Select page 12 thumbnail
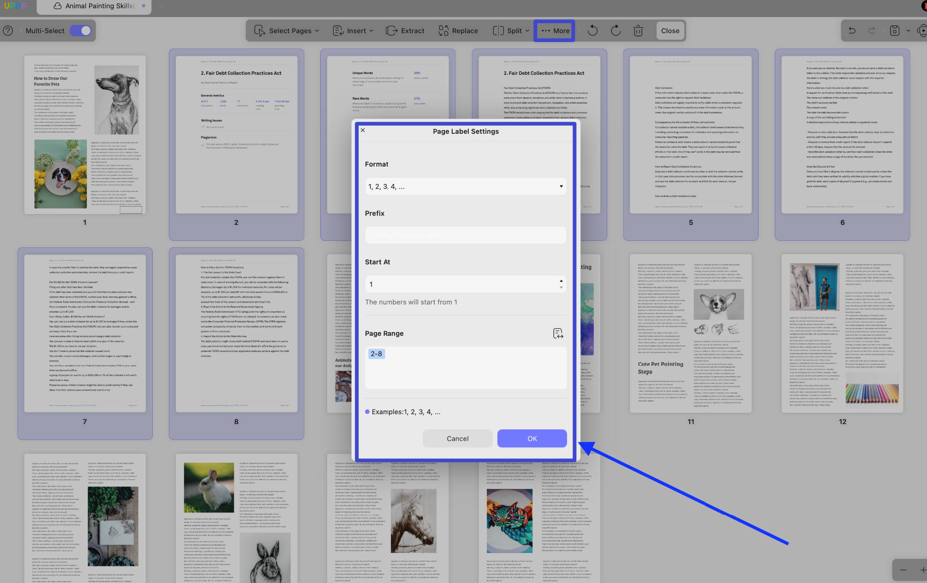Screen dimensions: 927x583 (842, 333)
